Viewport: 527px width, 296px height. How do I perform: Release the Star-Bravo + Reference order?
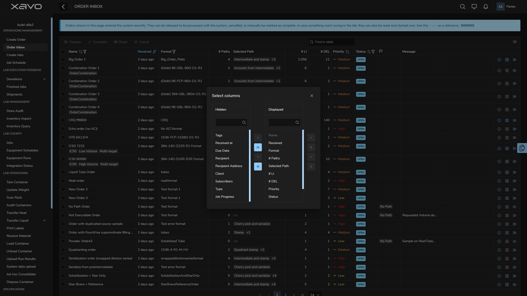[515, 285]
